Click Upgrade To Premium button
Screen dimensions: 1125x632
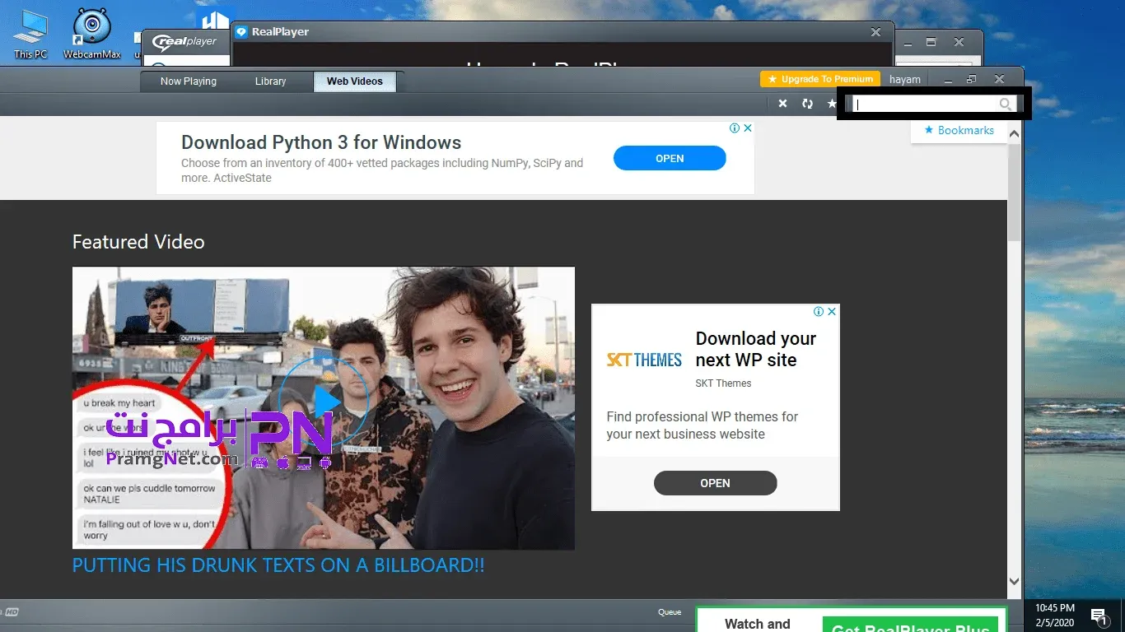pos(820,79)
